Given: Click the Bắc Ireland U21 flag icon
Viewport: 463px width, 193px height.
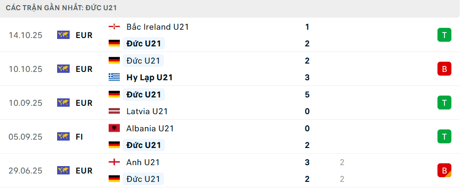Looking at the screenshot, I should point(114,27).
